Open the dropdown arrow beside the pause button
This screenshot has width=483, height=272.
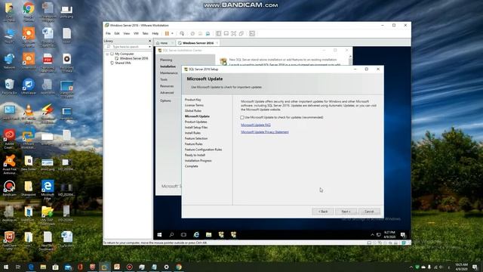[172, 33]
